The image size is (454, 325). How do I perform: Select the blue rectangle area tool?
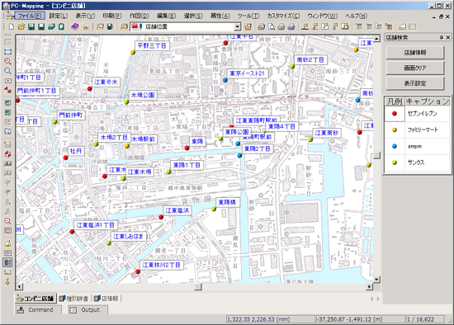tap(7, 51)
